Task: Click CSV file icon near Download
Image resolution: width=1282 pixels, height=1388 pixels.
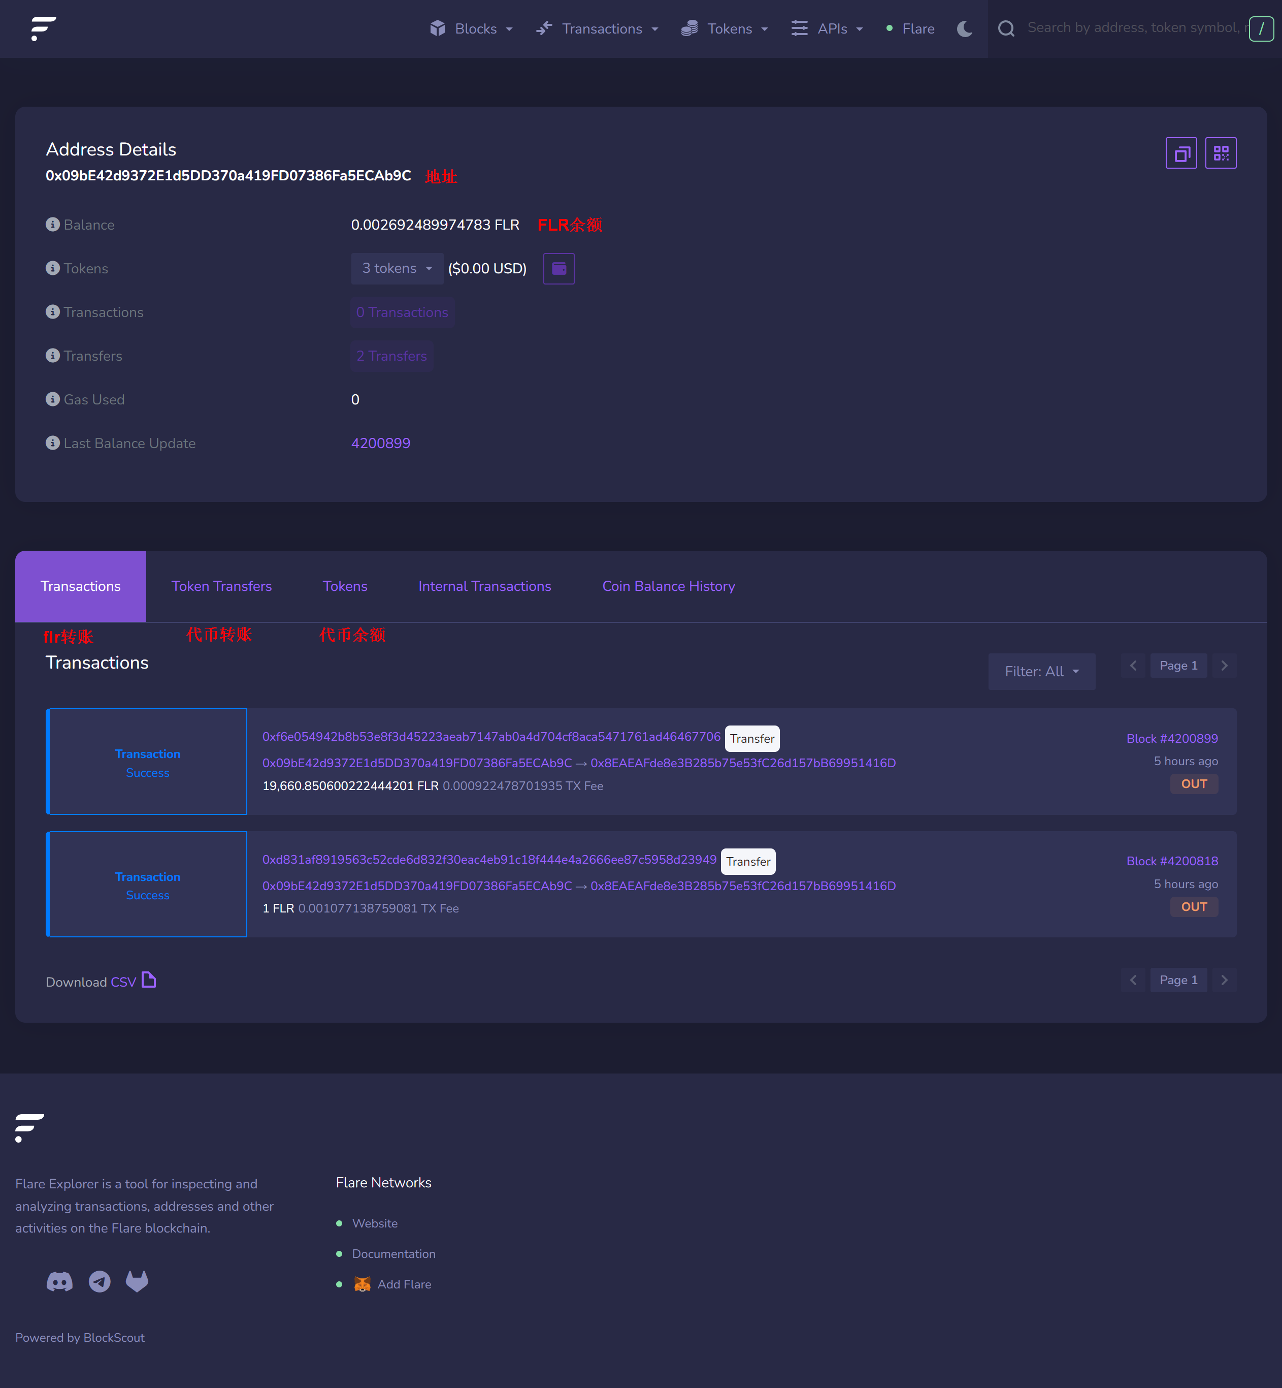Action: 148,980
